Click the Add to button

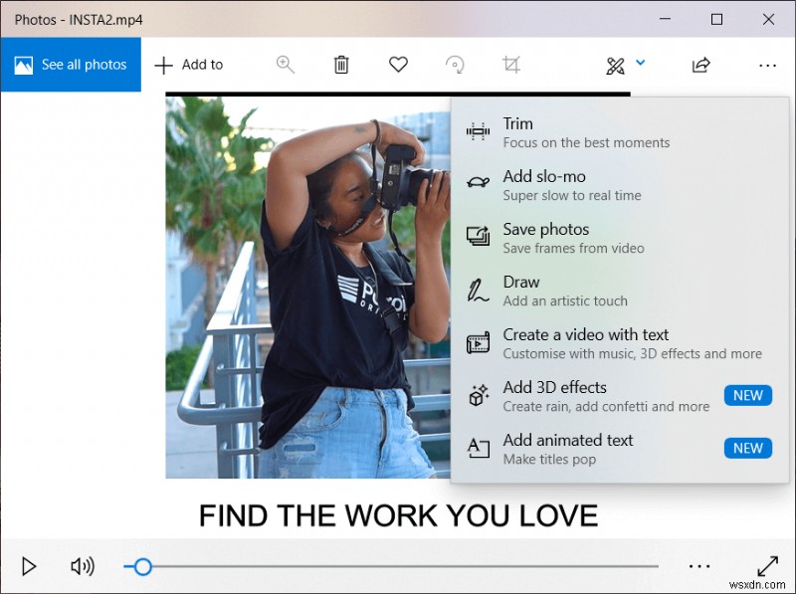[189, 65]
